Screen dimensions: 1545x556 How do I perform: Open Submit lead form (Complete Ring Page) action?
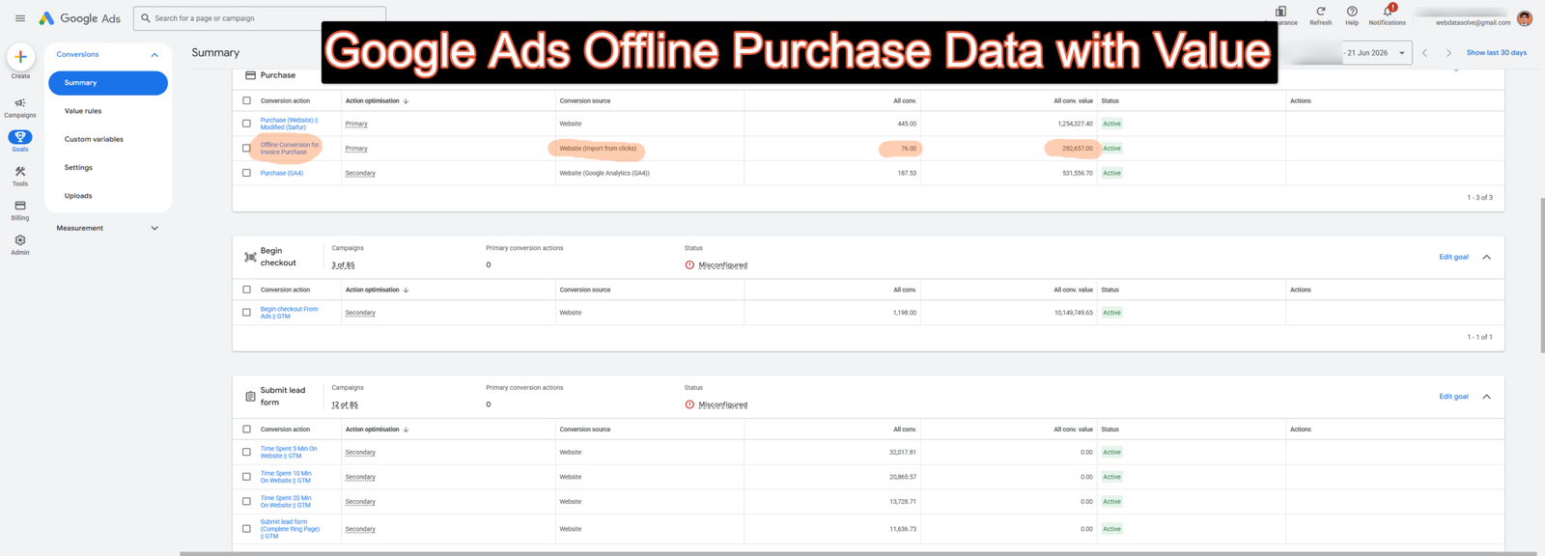(290, 529)
